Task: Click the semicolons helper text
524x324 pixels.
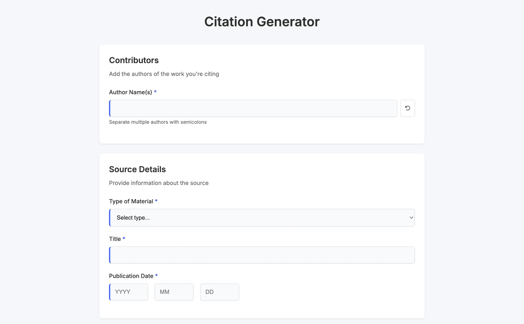Action: [158, 122]
